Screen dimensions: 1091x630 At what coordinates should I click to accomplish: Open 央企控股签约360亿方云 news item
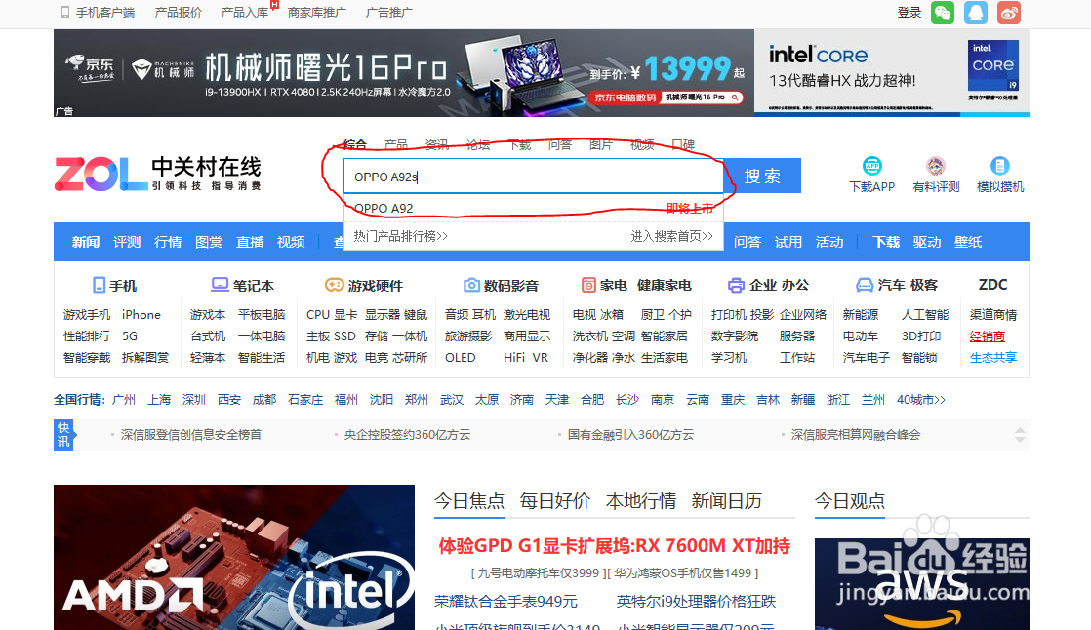click(x=407, y=435)
